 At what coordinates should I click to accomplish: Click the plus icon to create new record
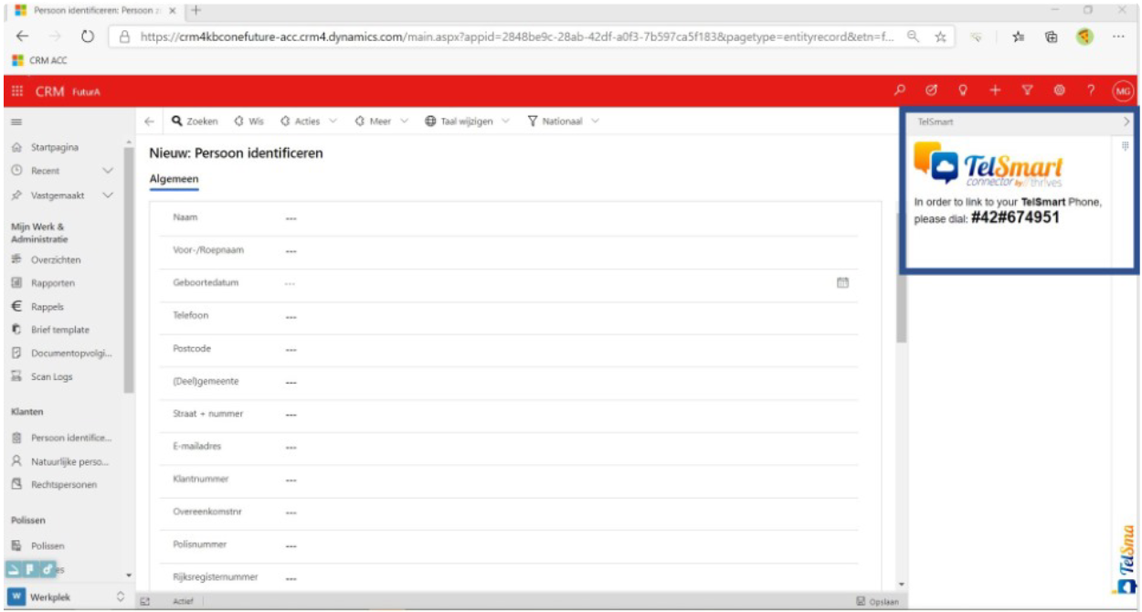(996, 90)
